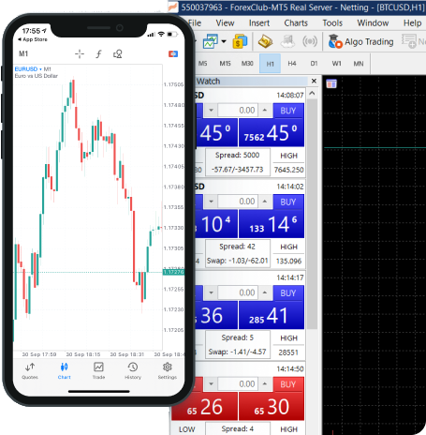Select the M5 timeframe
The width and height of the screenshot is (426, 435).
coord(202,64)
